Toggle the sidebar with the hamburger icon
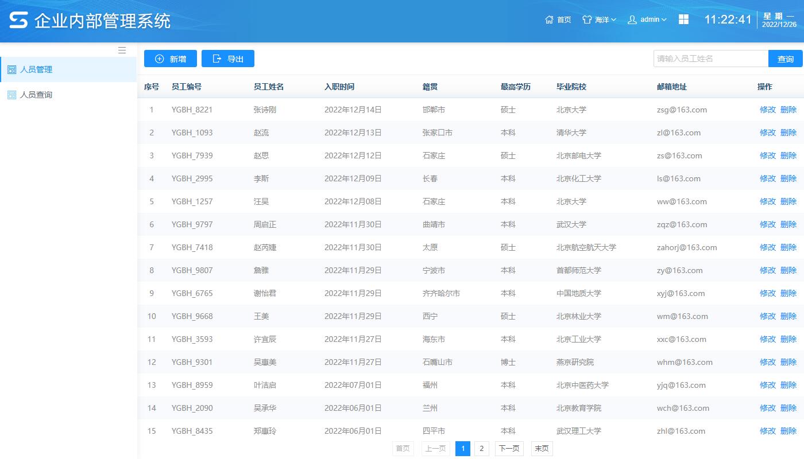This screenshot has height=459, width=804. [122, 50]
